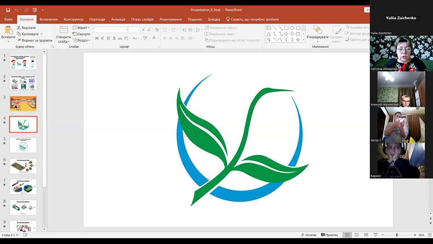Click Перетворити на об'єкт SmartArt

tap(234, 41)
